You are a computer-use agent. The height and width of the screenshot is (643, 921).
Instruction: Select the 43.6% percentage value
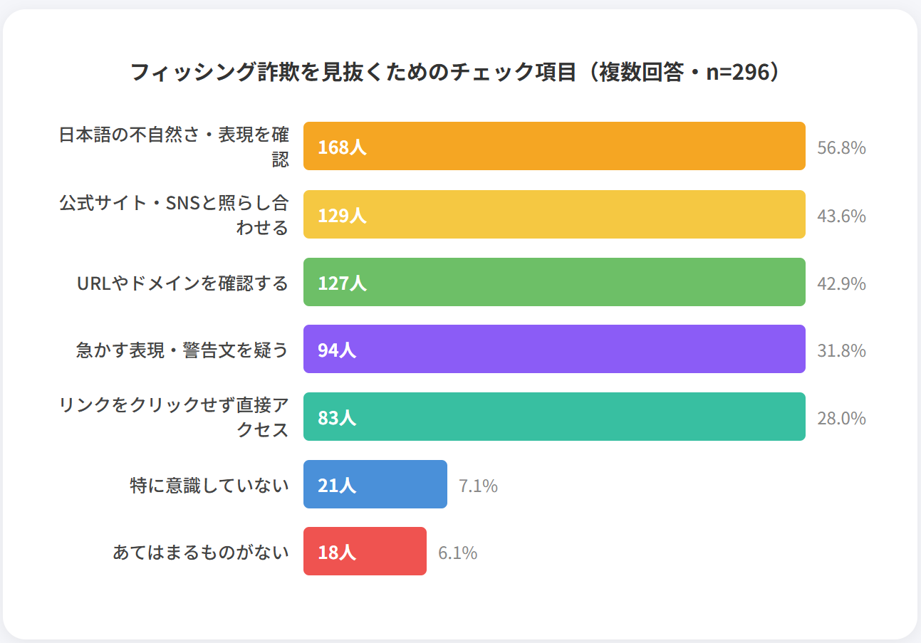[841, 216]
